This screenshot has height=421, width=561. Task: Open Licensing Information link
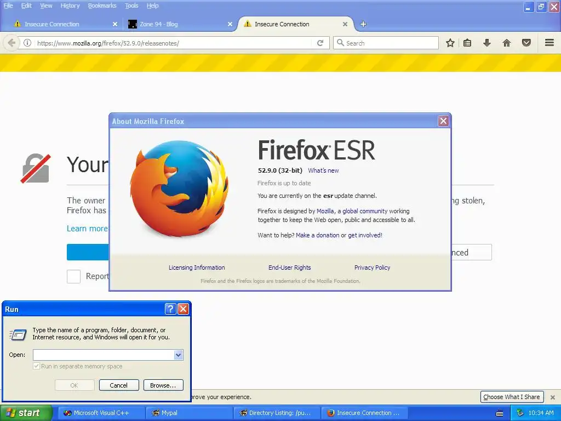(197, 268)
